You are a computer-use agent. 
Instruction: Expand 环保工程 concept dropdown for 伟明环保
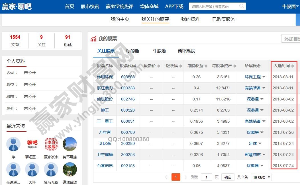coord(264,77)
